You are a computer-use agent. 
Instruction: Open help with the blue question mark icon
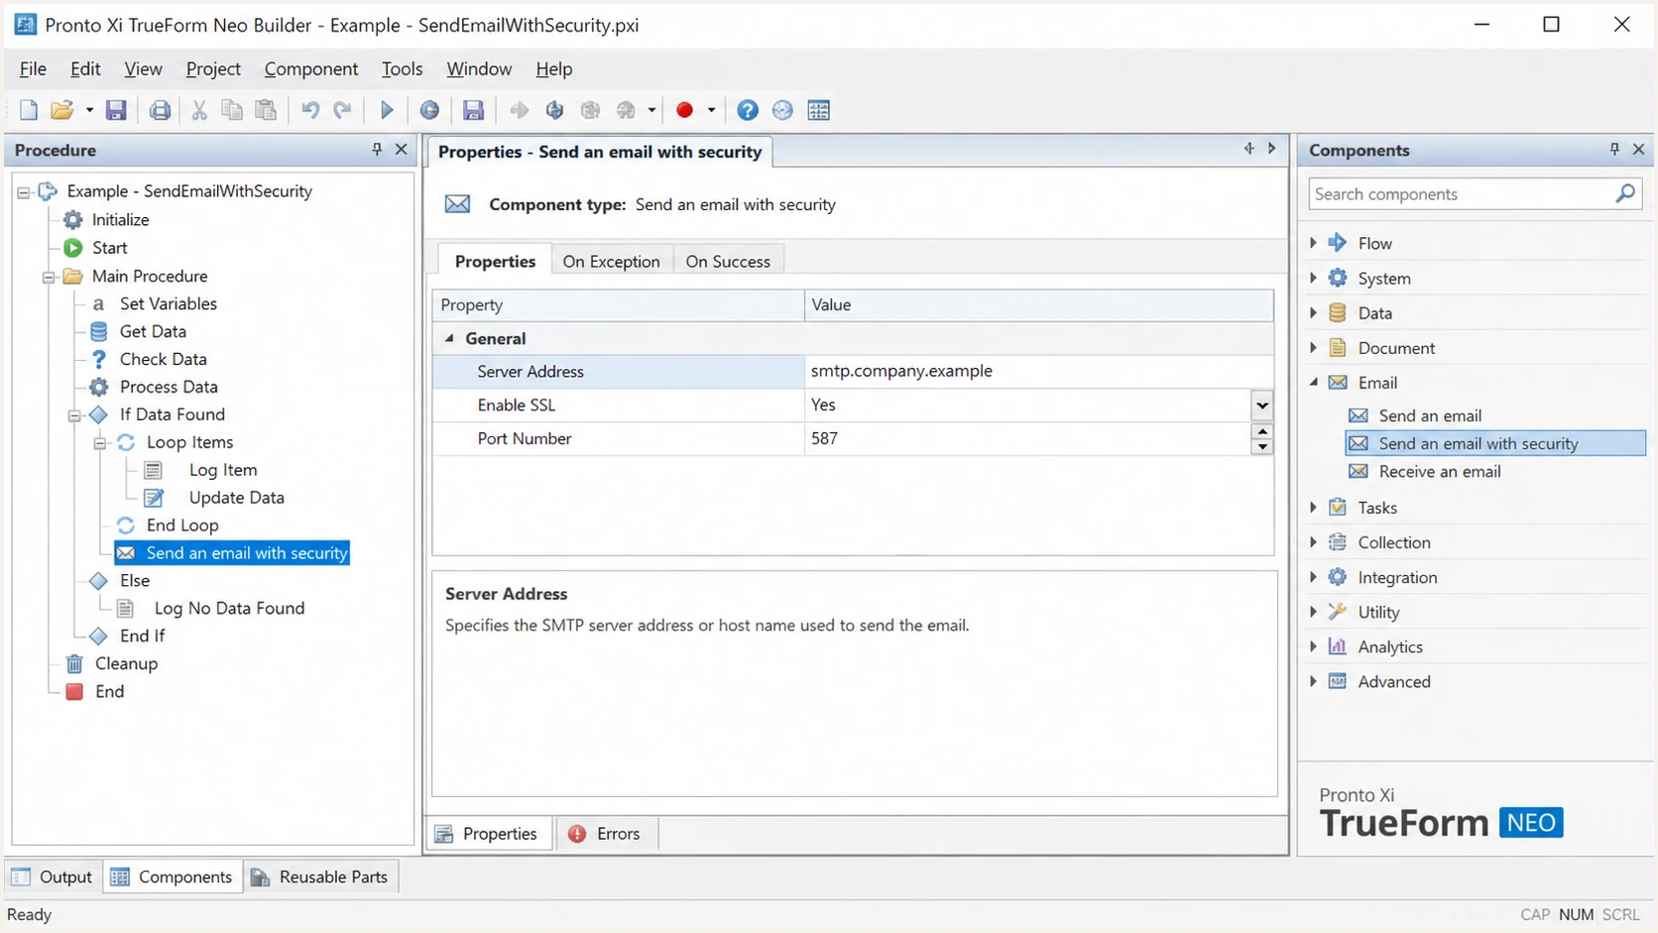coord(748,110)
